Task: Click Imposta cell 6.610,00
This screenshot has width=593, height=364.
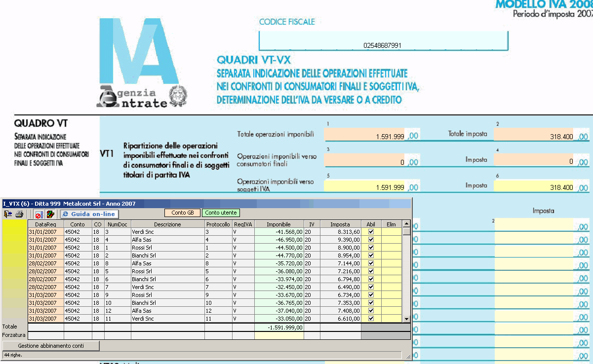Action: click(341, 319)
